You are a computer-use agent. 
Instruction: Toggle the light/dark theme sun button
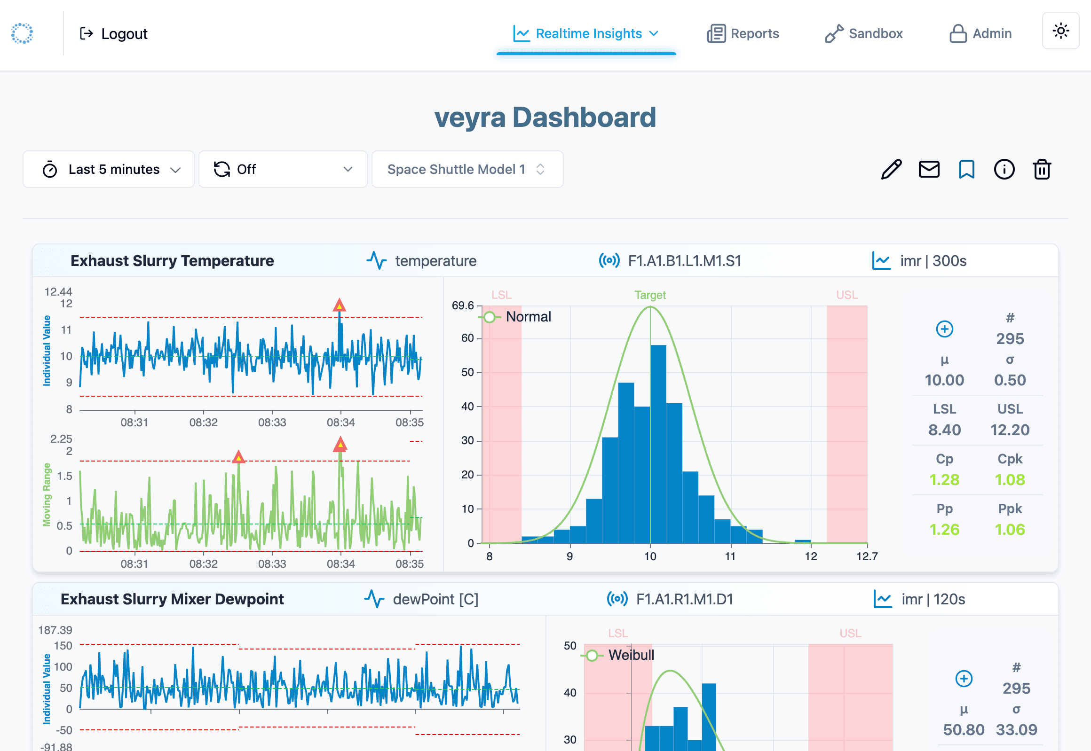(x=1060, y=31)
